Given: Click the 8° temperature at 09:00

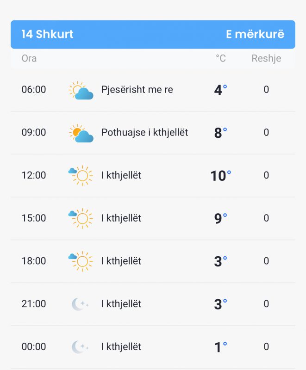Looking at the screenshot, I should tap(220, 133).
